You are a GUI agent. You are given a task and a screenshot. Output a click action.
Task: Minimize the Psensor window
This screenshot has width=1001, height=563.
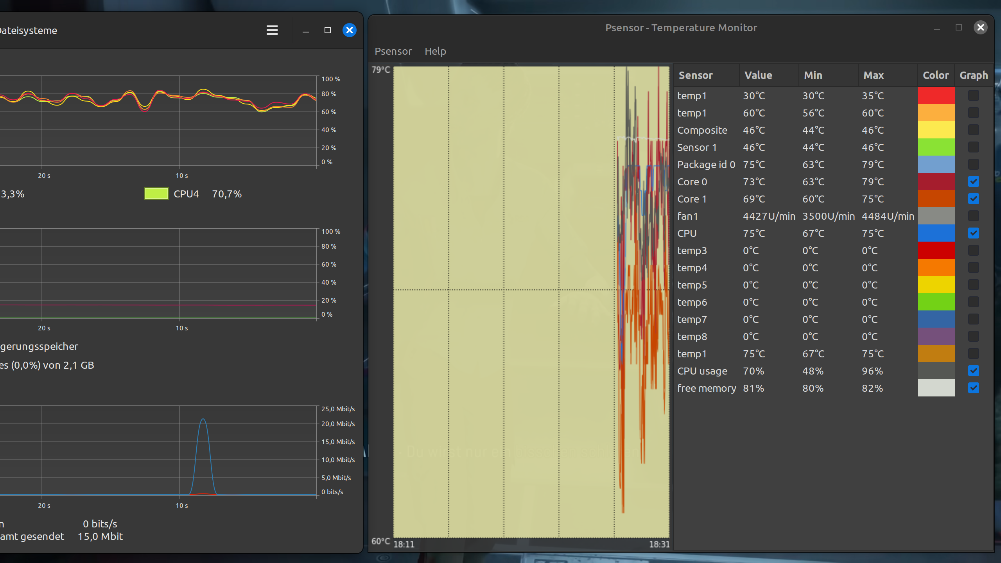936,28
